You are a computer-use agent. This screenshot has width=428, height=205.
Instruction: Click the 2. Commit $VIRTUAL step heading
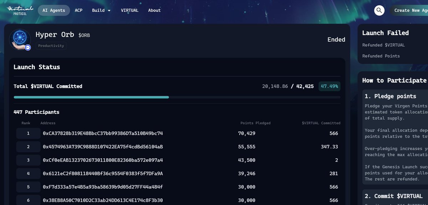[394, 196]
